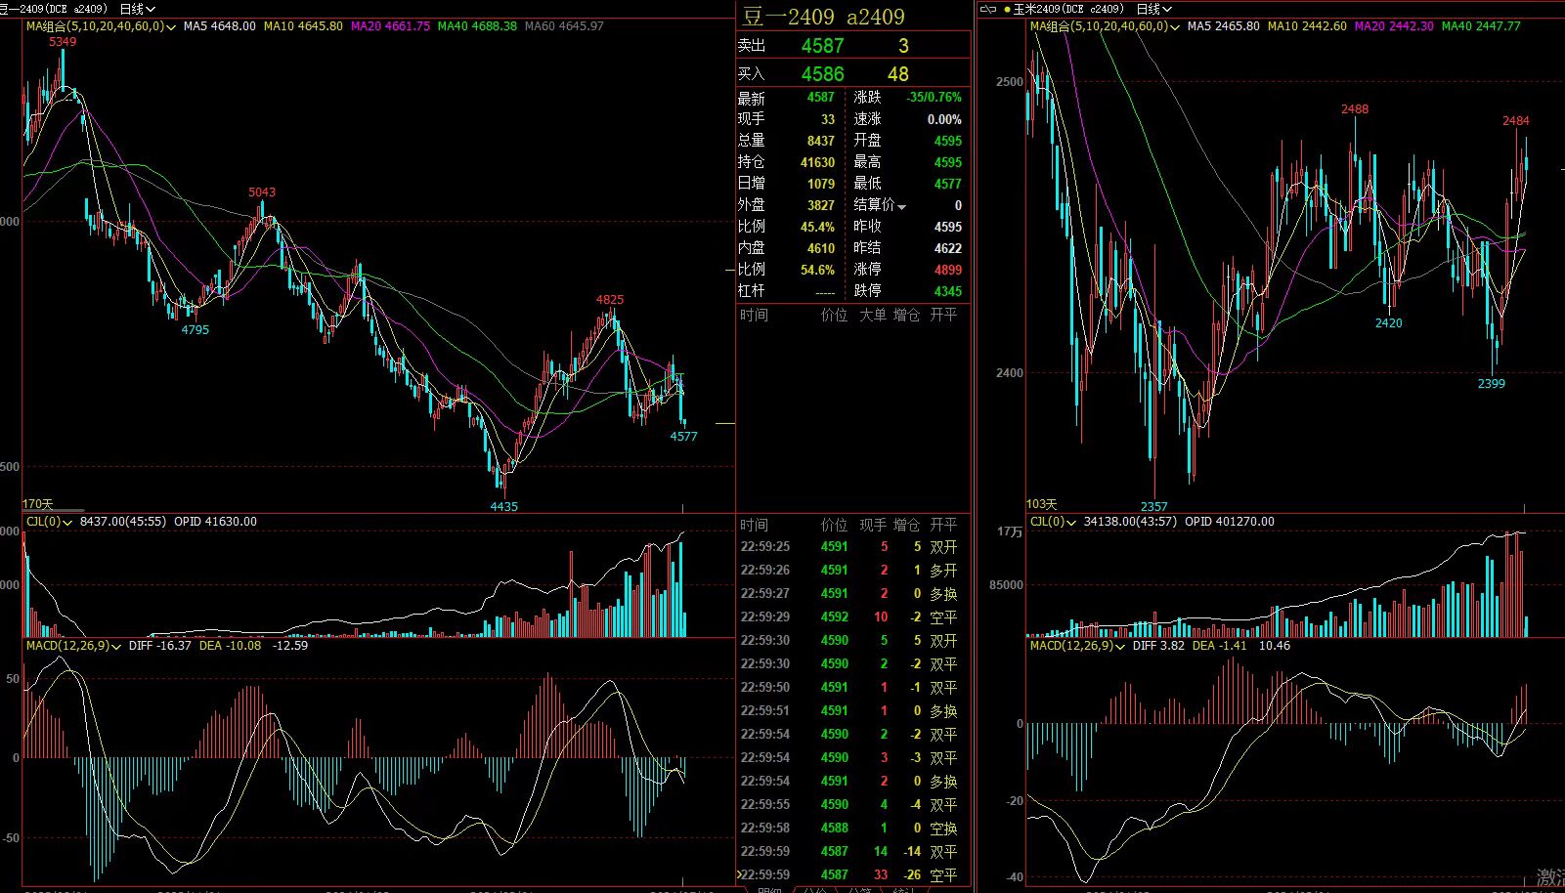The height and width of the screenshot is (893, 1565).
Task: Open the CJL(0) dropdown in the left volume panel
Action: pyautogui.click(x=68, y=522)
